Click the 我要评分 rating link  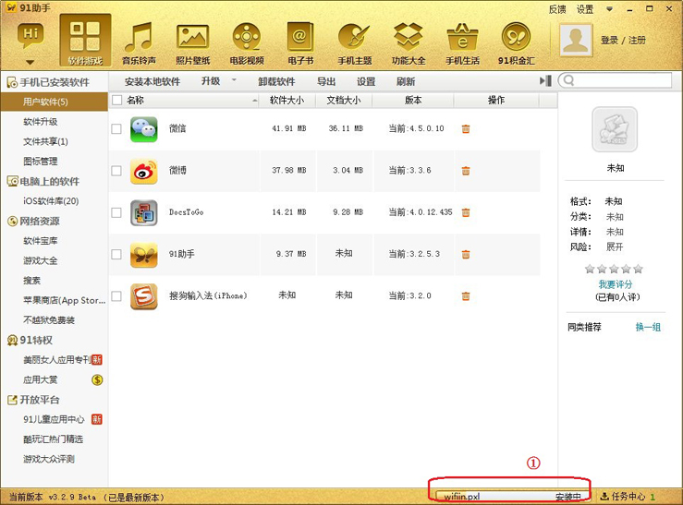[x=615, y=284]
